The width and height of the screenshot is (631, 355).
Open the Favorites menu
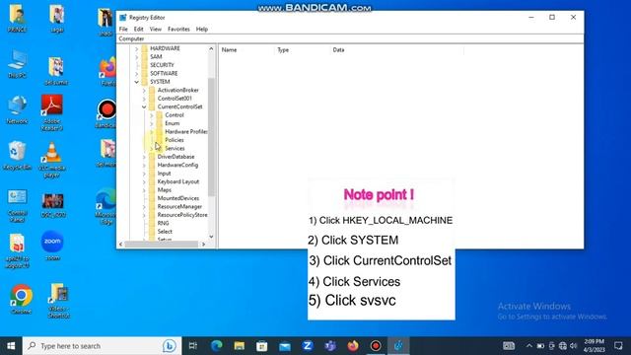click(x=178, y=29)
